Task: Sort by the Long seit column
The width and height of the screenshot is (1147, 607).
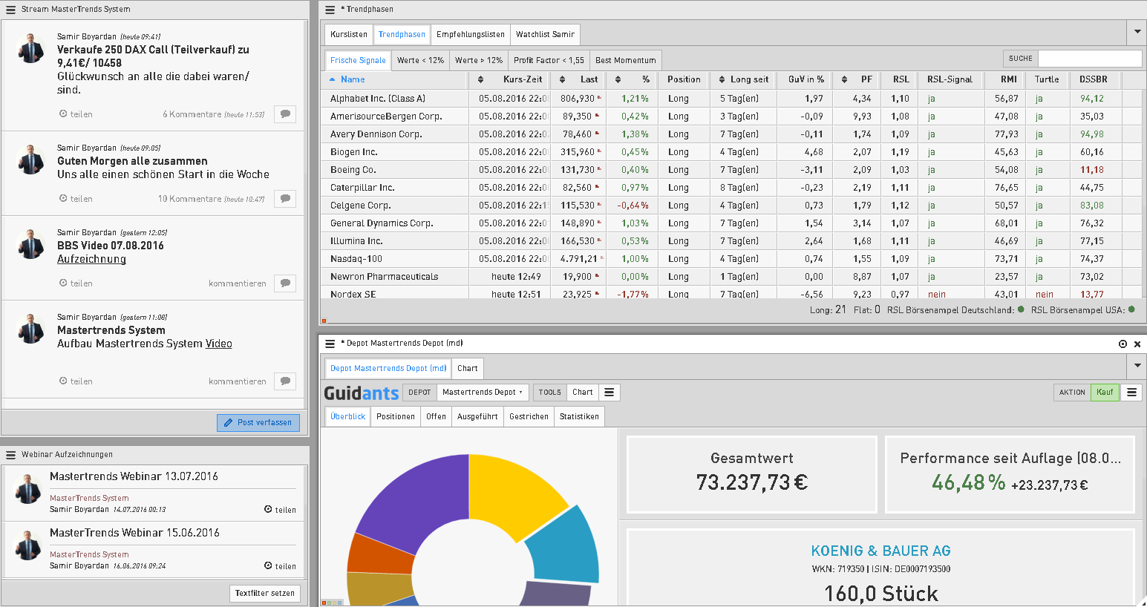Action: (722, 79)
